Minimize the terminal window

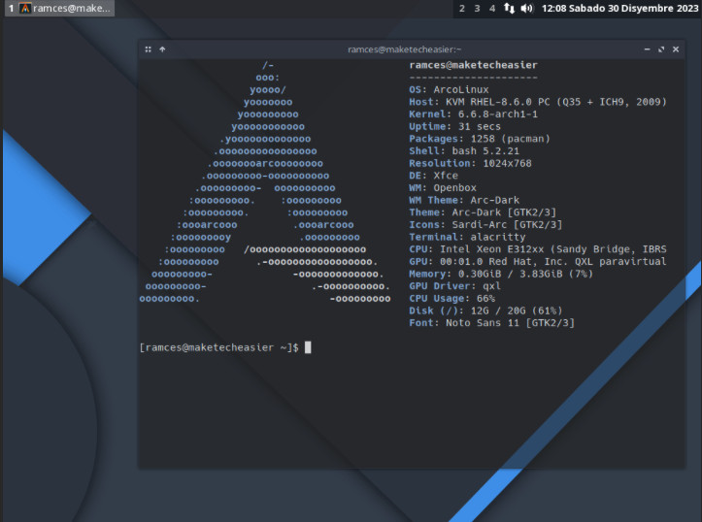(647, 49)
